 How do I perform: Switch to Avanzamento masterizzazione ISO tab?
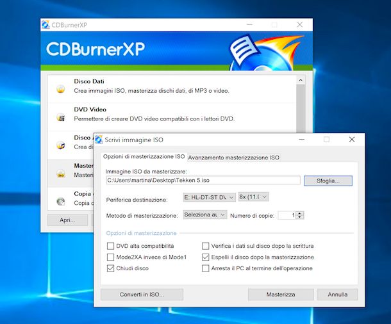(234, 158)
